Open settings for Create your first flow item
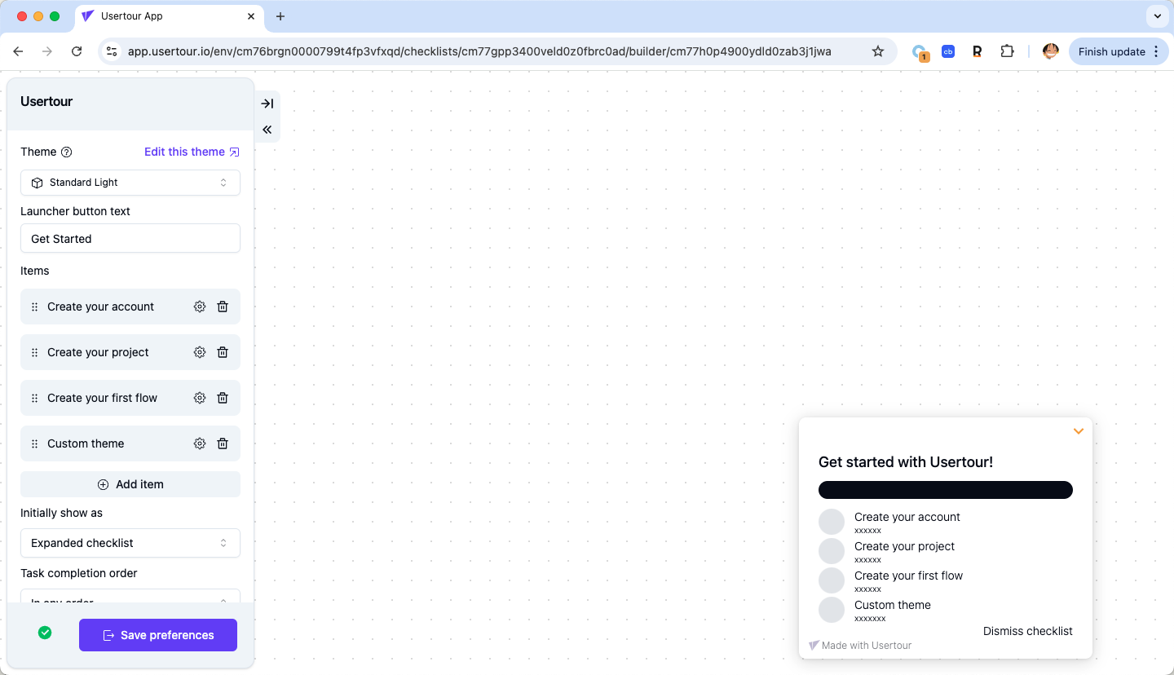This screenshot has width=1174, height=675. (200, 398)
